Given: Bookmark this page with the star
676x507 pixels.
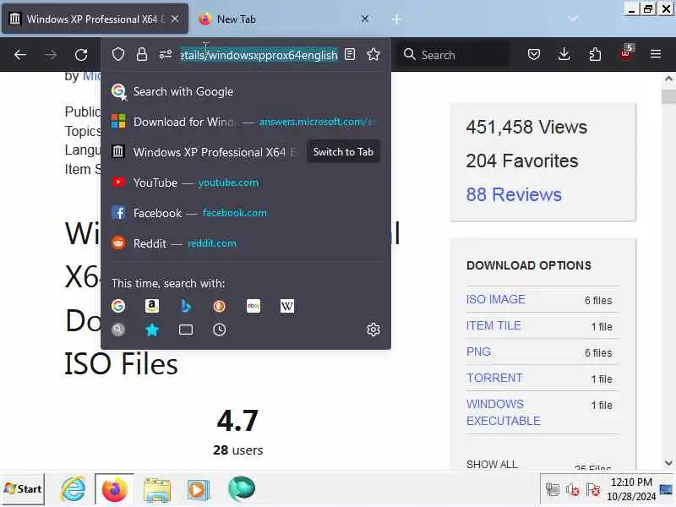Looking at the screenshot, I should [x=373, y=55].
